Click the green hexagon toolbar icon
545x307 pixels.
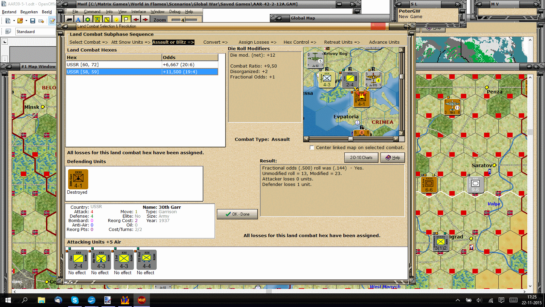[x=88, y=20]
